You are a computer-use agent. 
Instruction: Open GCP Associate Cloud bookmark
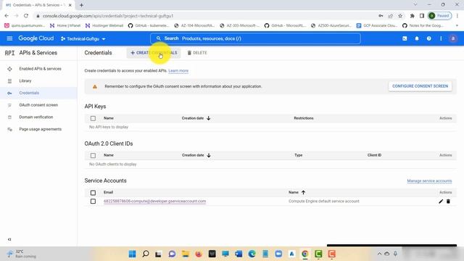point(377,26)
